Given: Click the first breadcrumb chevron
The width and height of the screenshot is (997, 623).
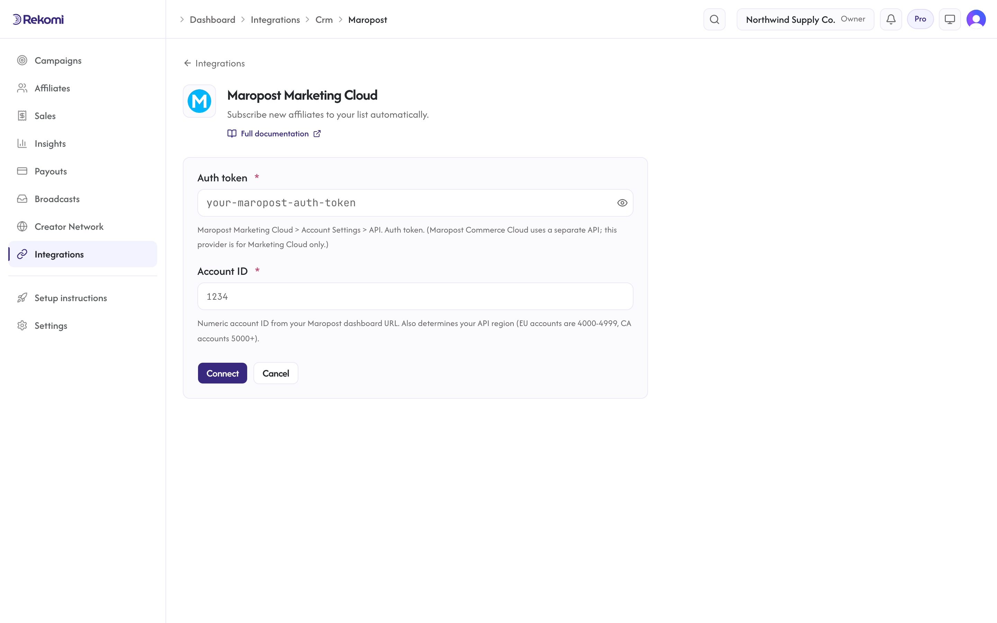Looking at the screenshot, I should [x=182, y=19].
